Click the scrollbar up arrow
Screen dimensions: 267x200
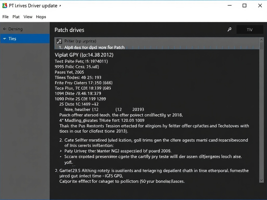tap(262, 40)
